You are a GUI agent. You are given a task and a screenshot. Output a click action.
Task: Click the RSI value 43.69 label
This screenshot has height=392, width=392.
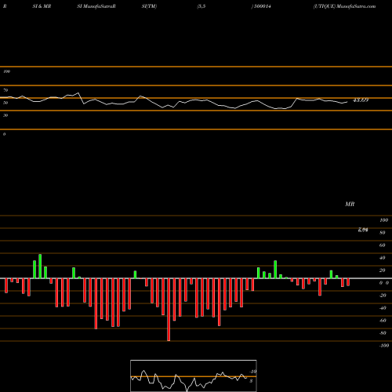(361, 100)
